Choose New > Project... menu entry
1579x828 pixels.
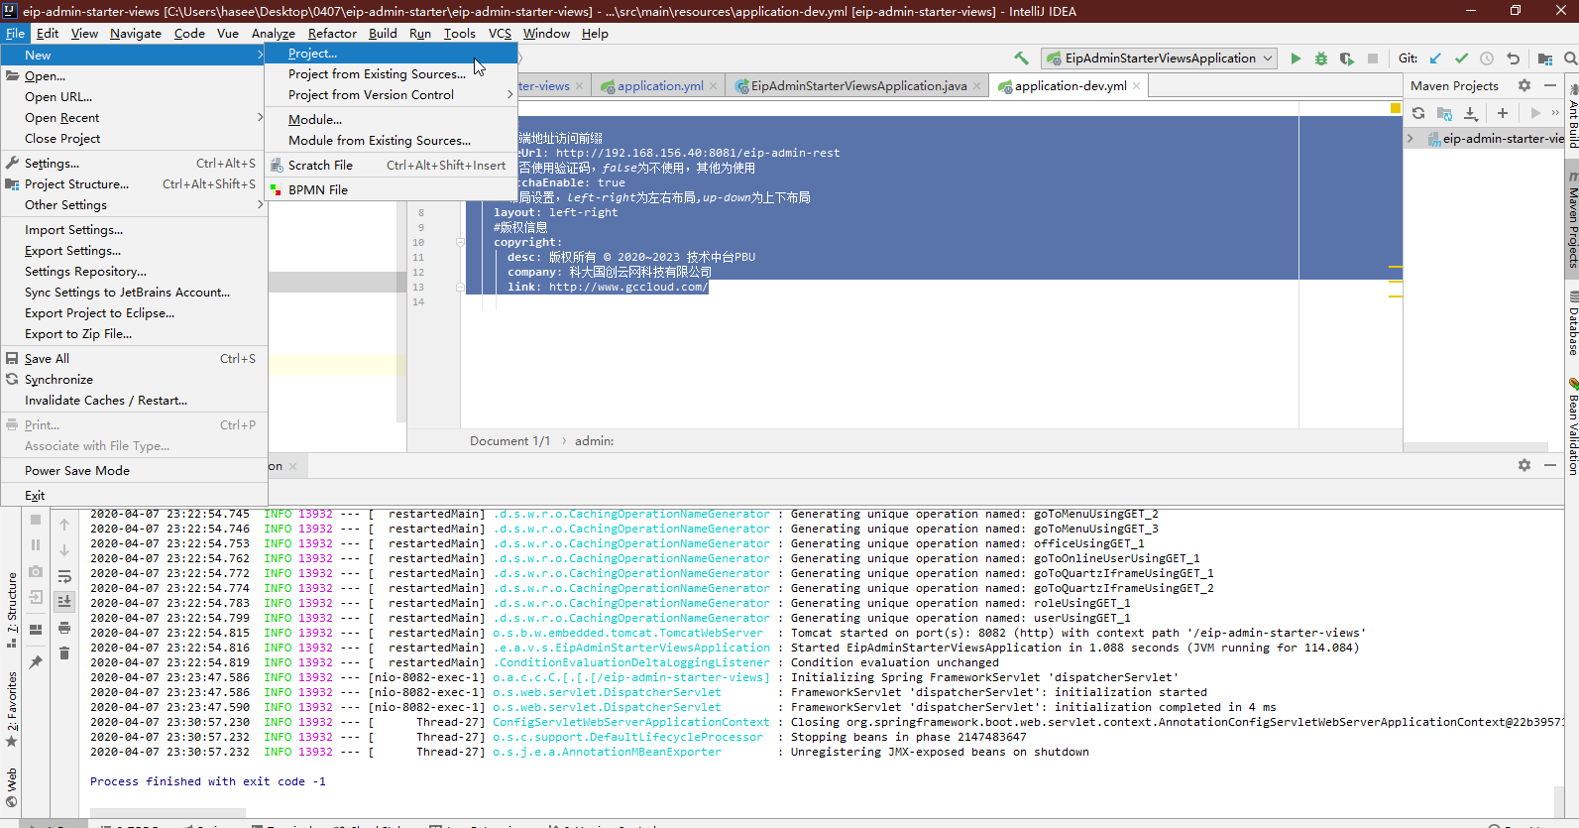click(x=391, y=54)
